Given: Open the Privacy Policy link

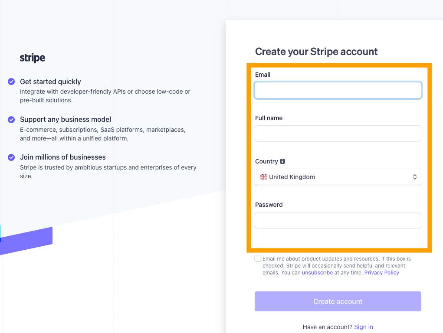Looking at the screenshot, I should 381,273.
